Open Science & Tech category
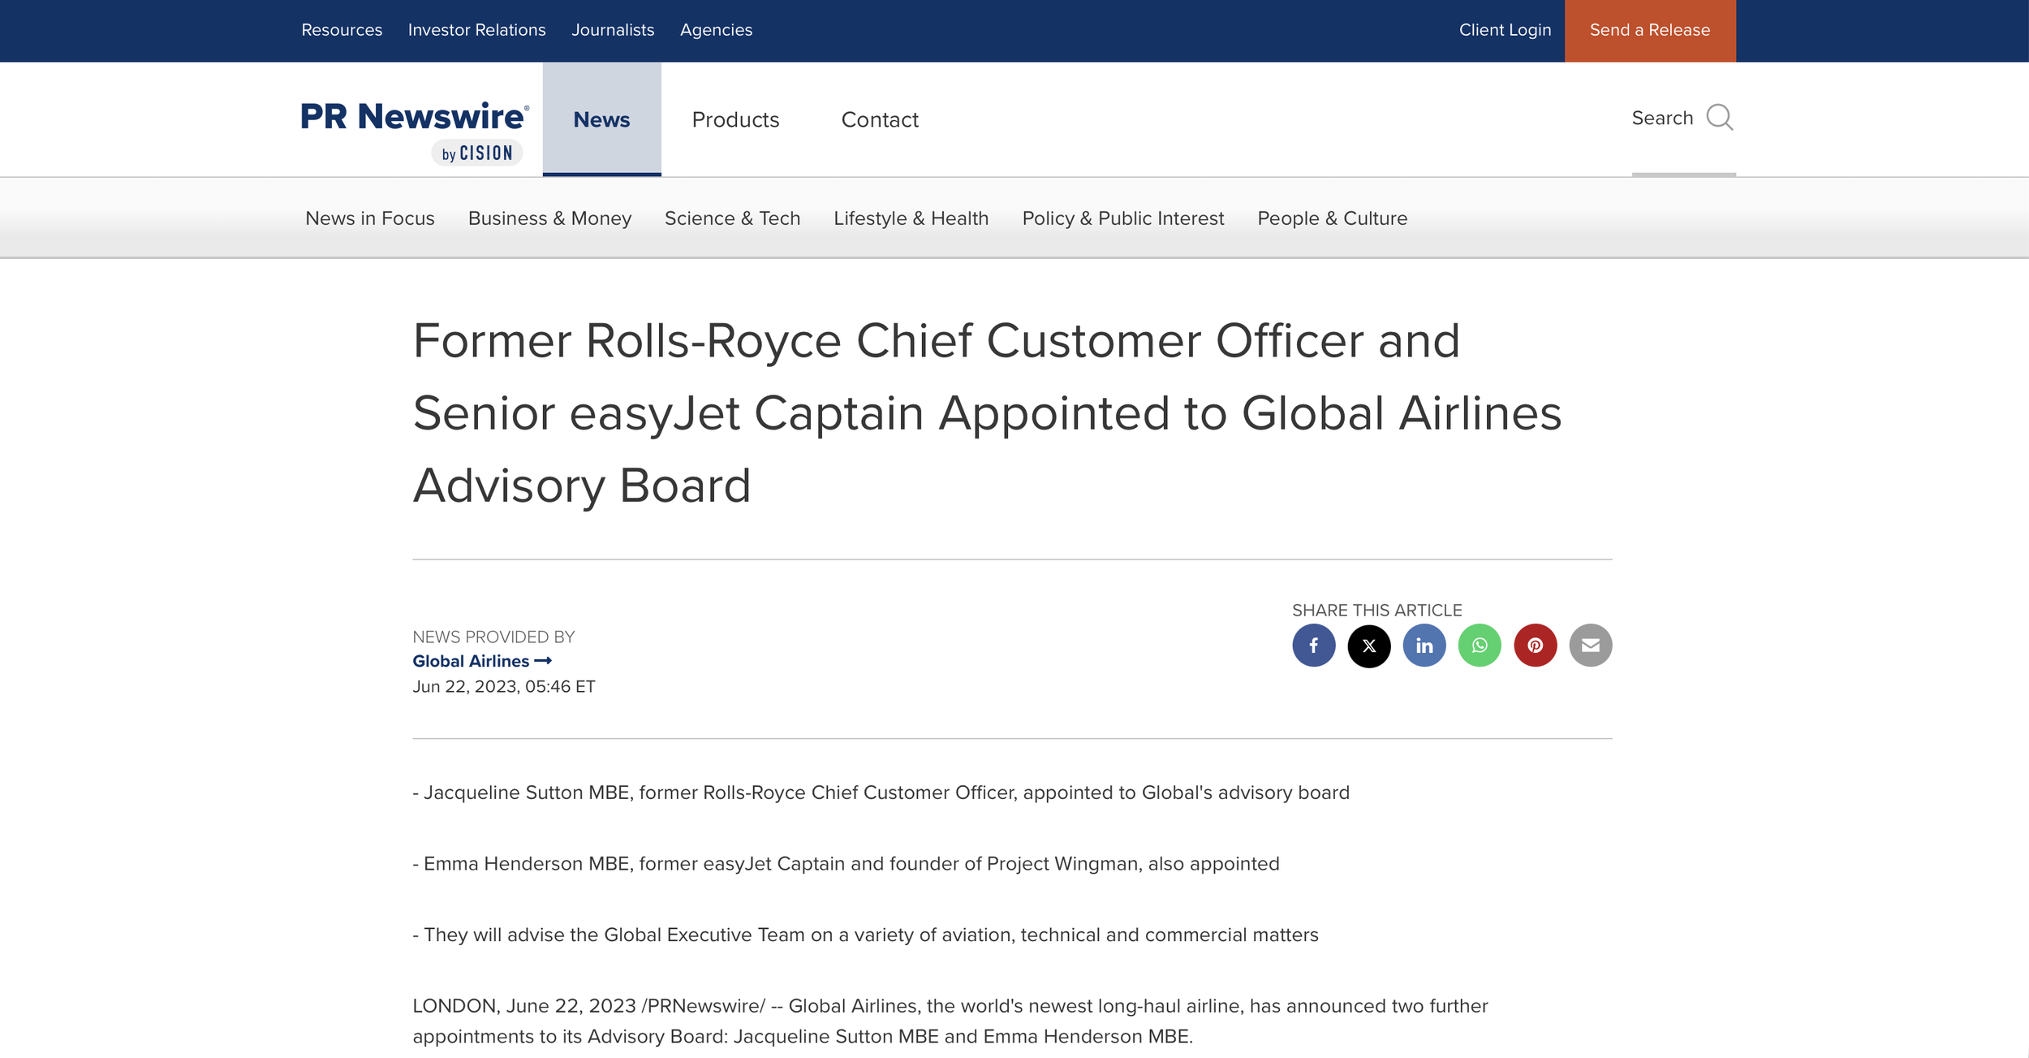2029x1058 pixels. 732,218
